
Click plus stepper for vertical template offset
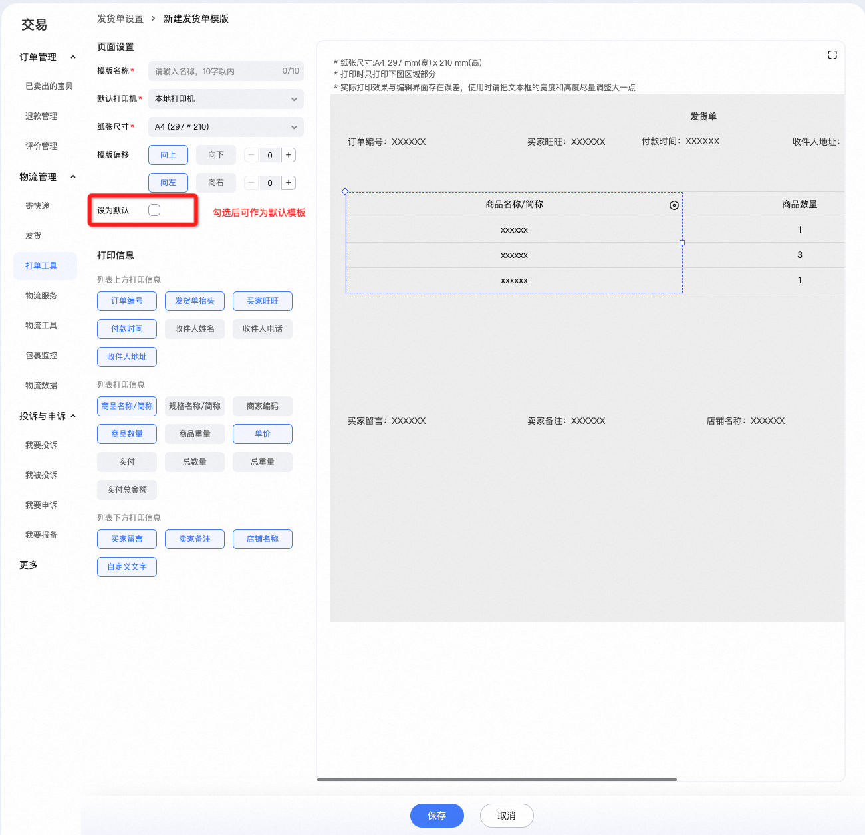(x=289, y=155)
